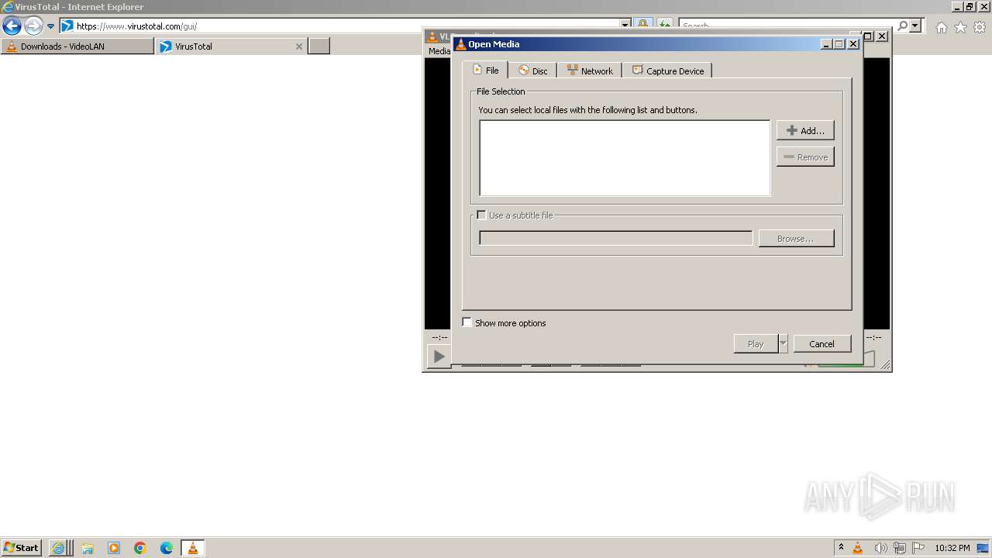Click the VLC taskbar button
The width and height of the screenshot is (992, 558).
click(x=193, y=548)
